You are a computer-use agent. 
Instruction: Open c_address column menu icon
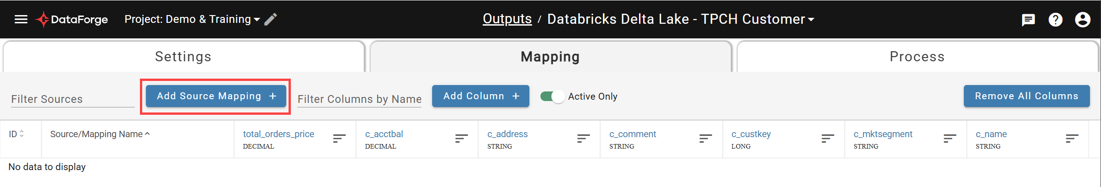point(584,138)
